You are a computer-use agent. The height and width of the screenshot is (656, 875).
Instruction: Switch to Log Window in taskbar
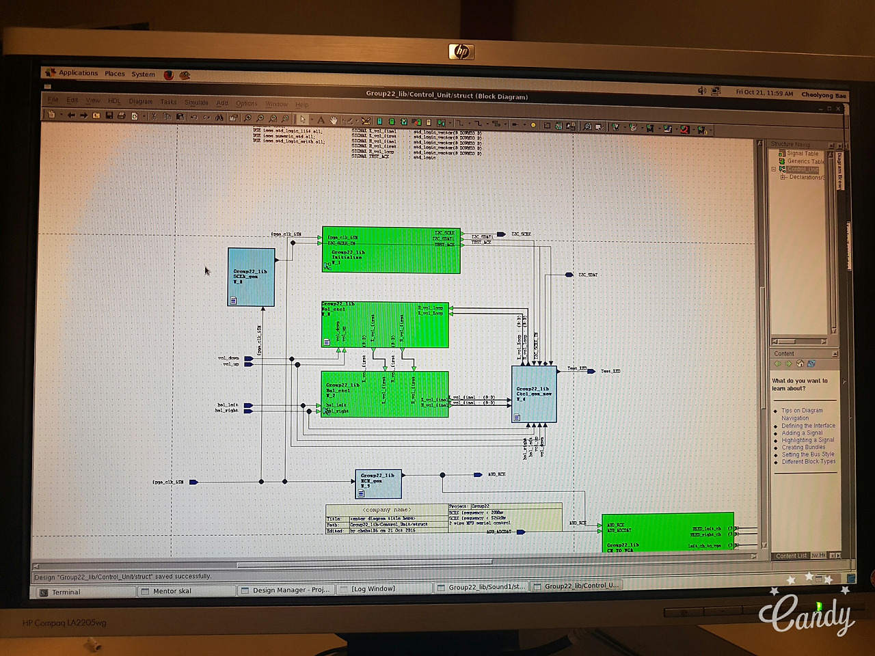386,588
